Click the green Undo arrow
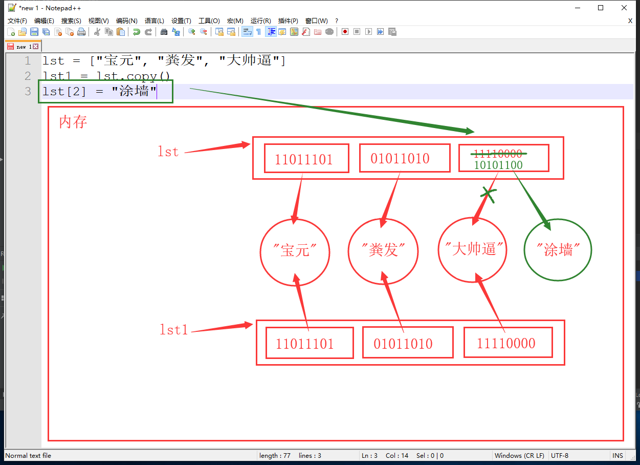The height and width of the screenshot is (465, 640). (x=136, y=32)
